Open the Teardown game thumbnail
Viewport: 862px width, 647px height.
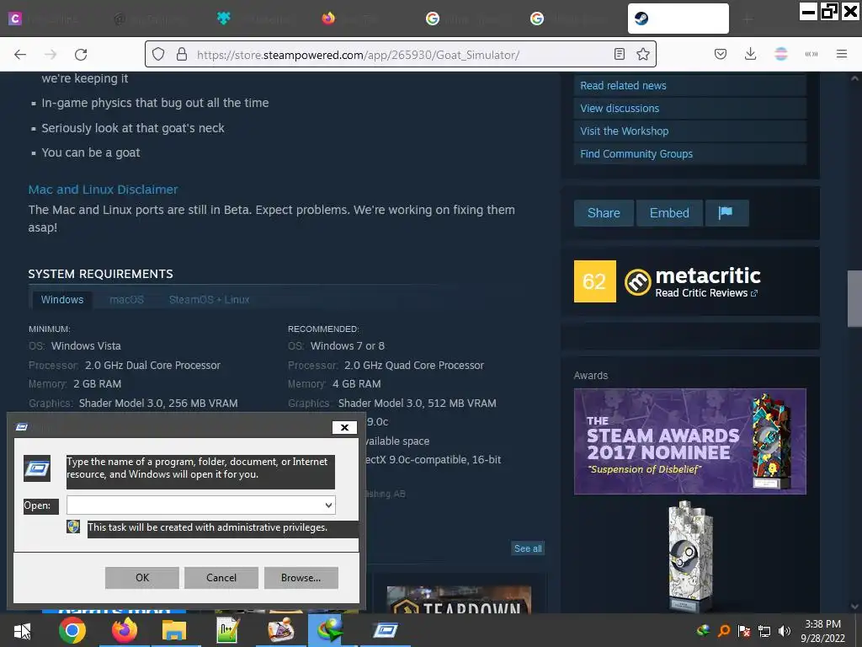click(459, 600)
